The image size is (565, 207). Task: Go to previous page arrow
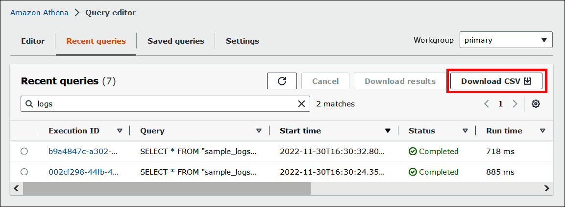coord(487,104)
